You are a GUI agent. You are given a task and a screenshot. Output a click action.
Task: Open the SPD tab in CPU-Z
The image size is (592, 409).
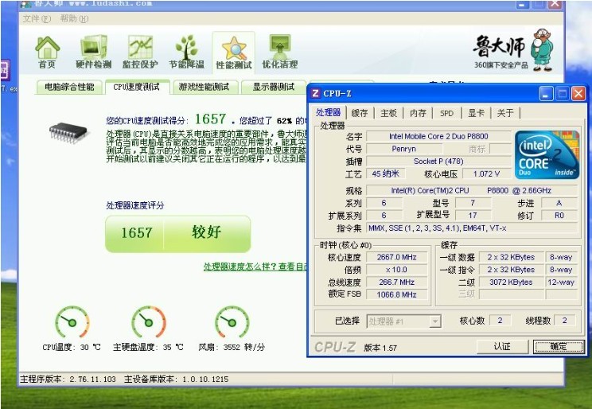click(446, 113)
